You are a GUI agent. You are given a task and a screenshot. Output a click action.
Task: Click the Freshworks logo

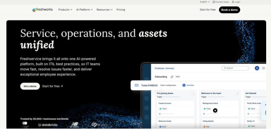click(x=42, y=10)
